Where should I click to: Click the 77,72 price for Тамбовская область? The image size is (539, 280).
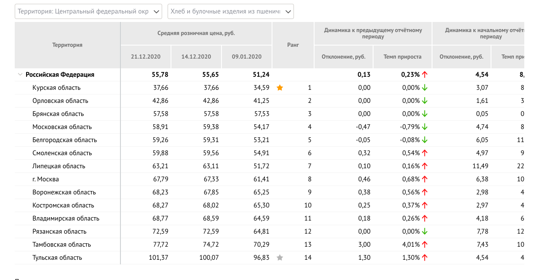click(161, 245)
